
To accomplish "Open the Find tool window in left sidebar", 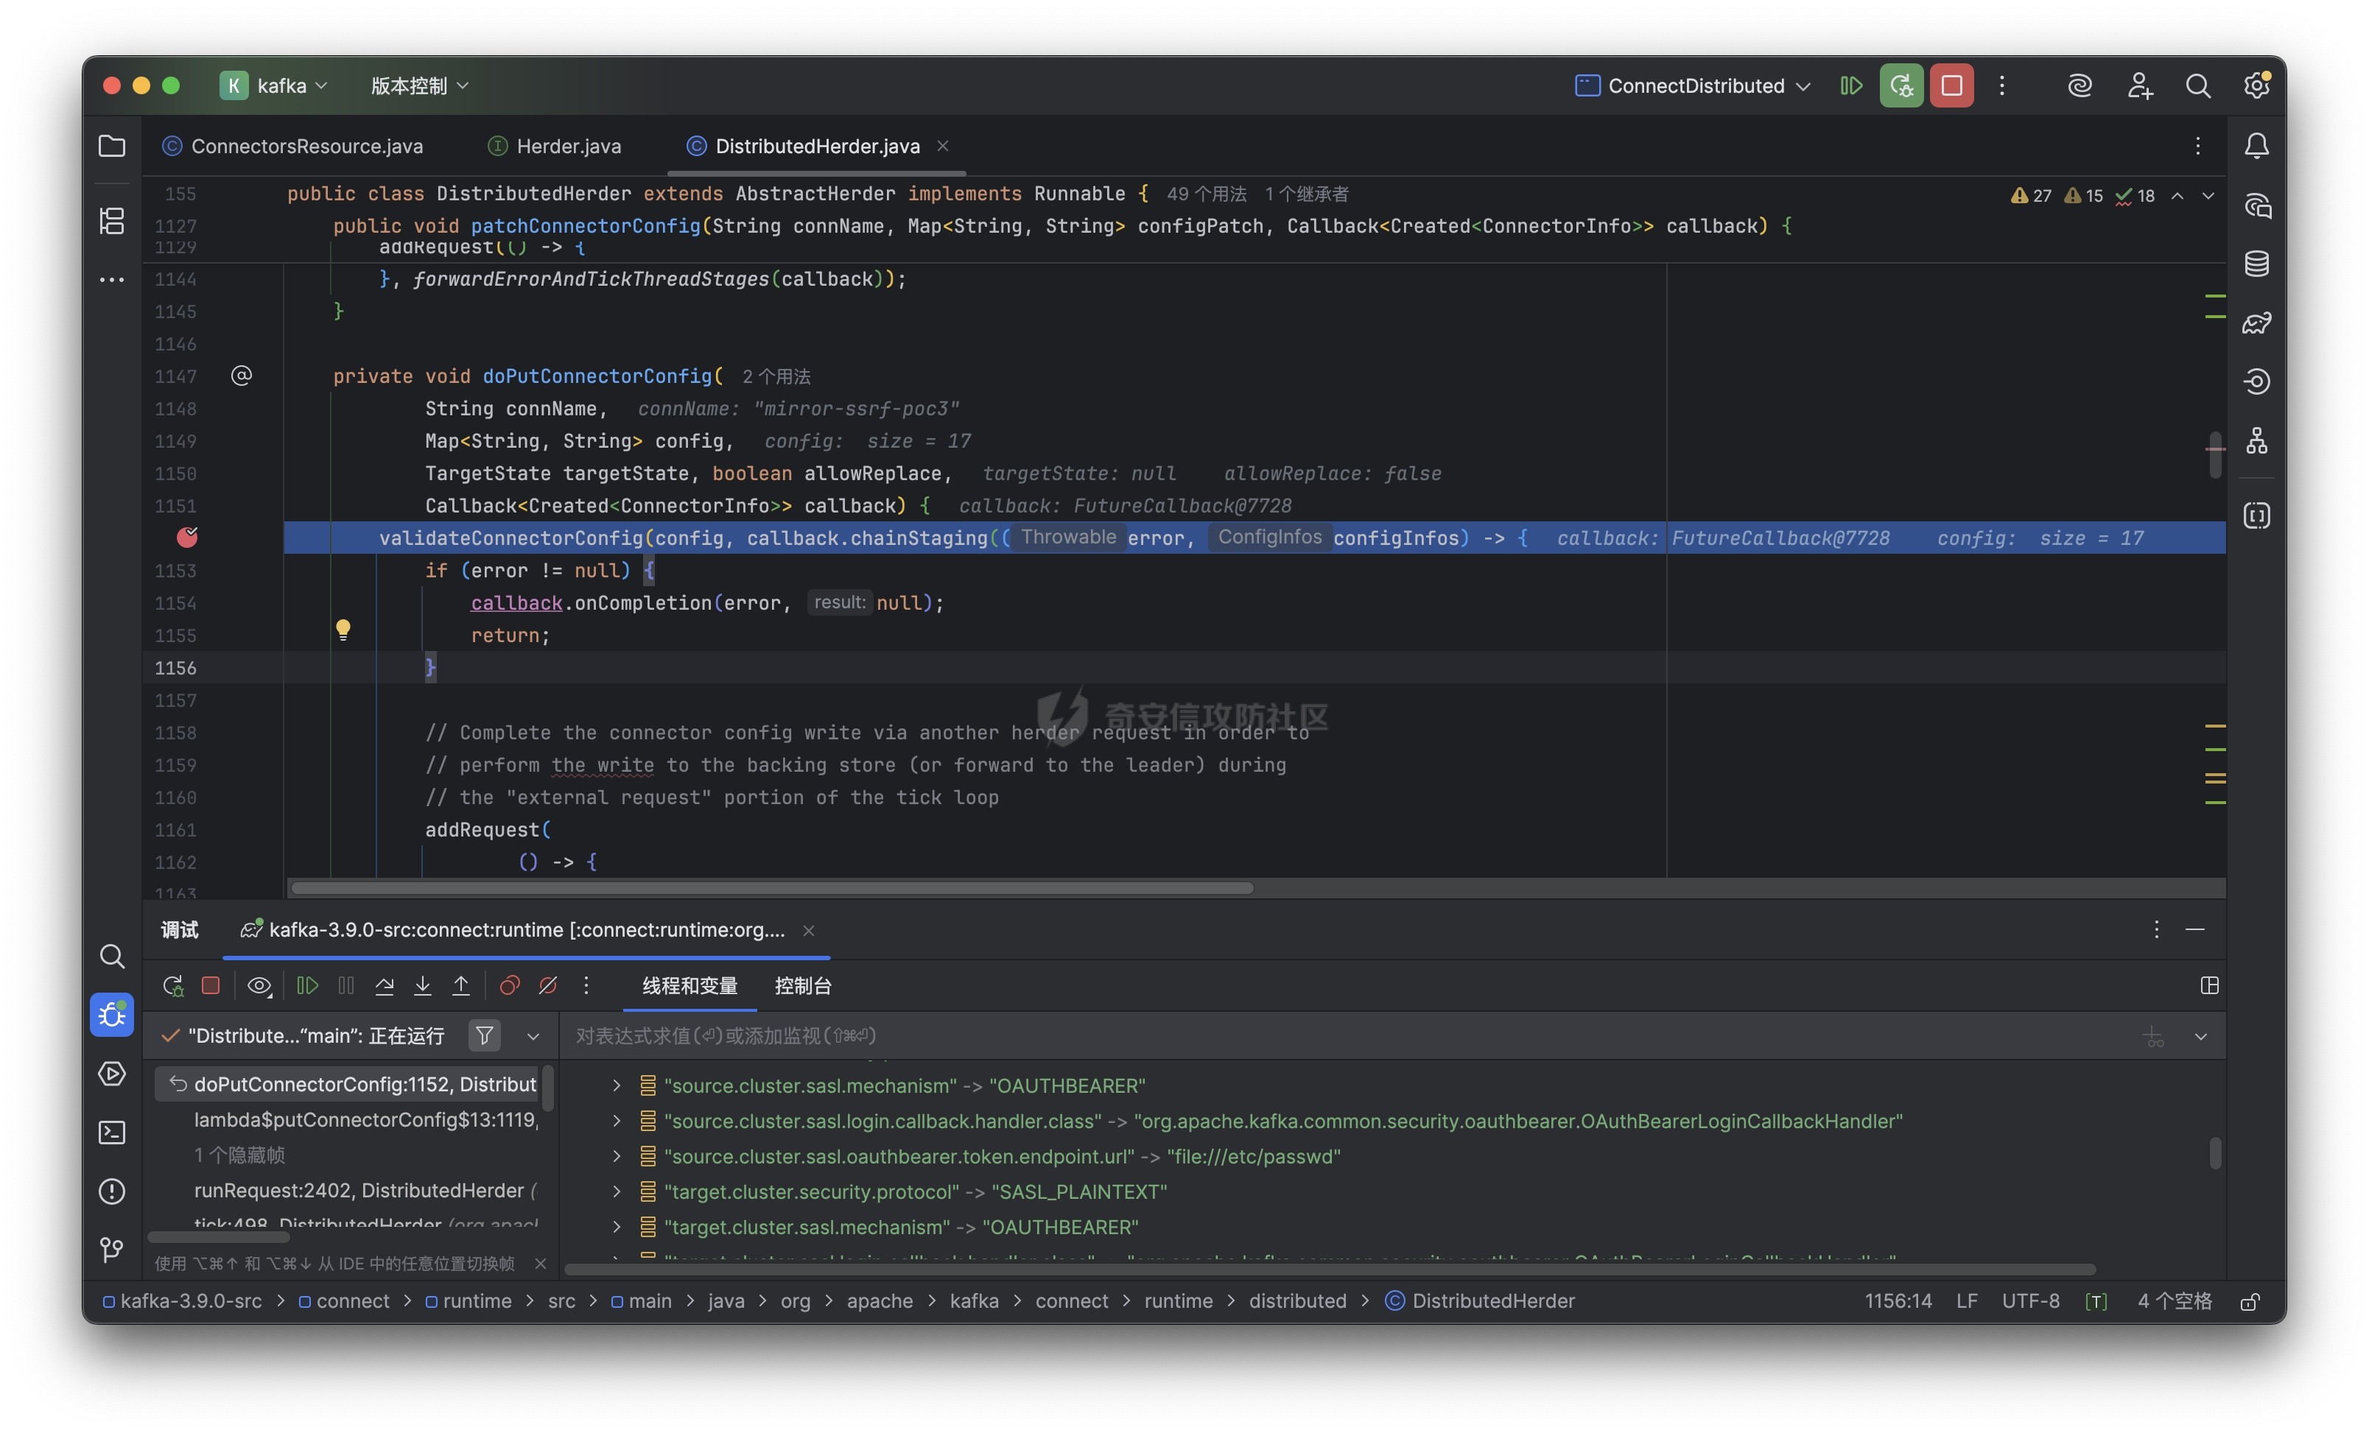I will [111, 957].
